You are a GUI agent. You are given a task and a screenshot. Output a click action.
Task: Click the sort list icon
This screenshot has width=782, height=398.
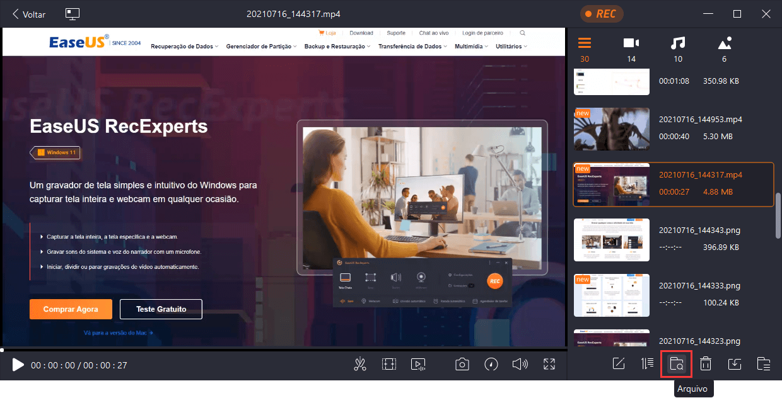click(647, 363)
